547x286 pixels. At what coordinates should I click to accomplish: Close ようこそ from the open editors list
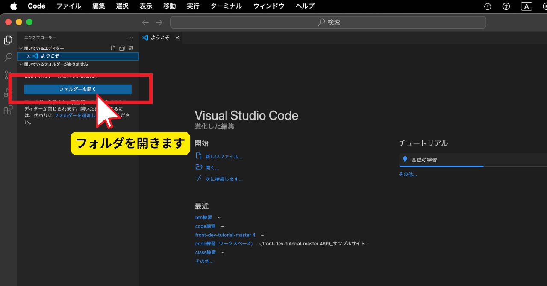click(29, 56)
